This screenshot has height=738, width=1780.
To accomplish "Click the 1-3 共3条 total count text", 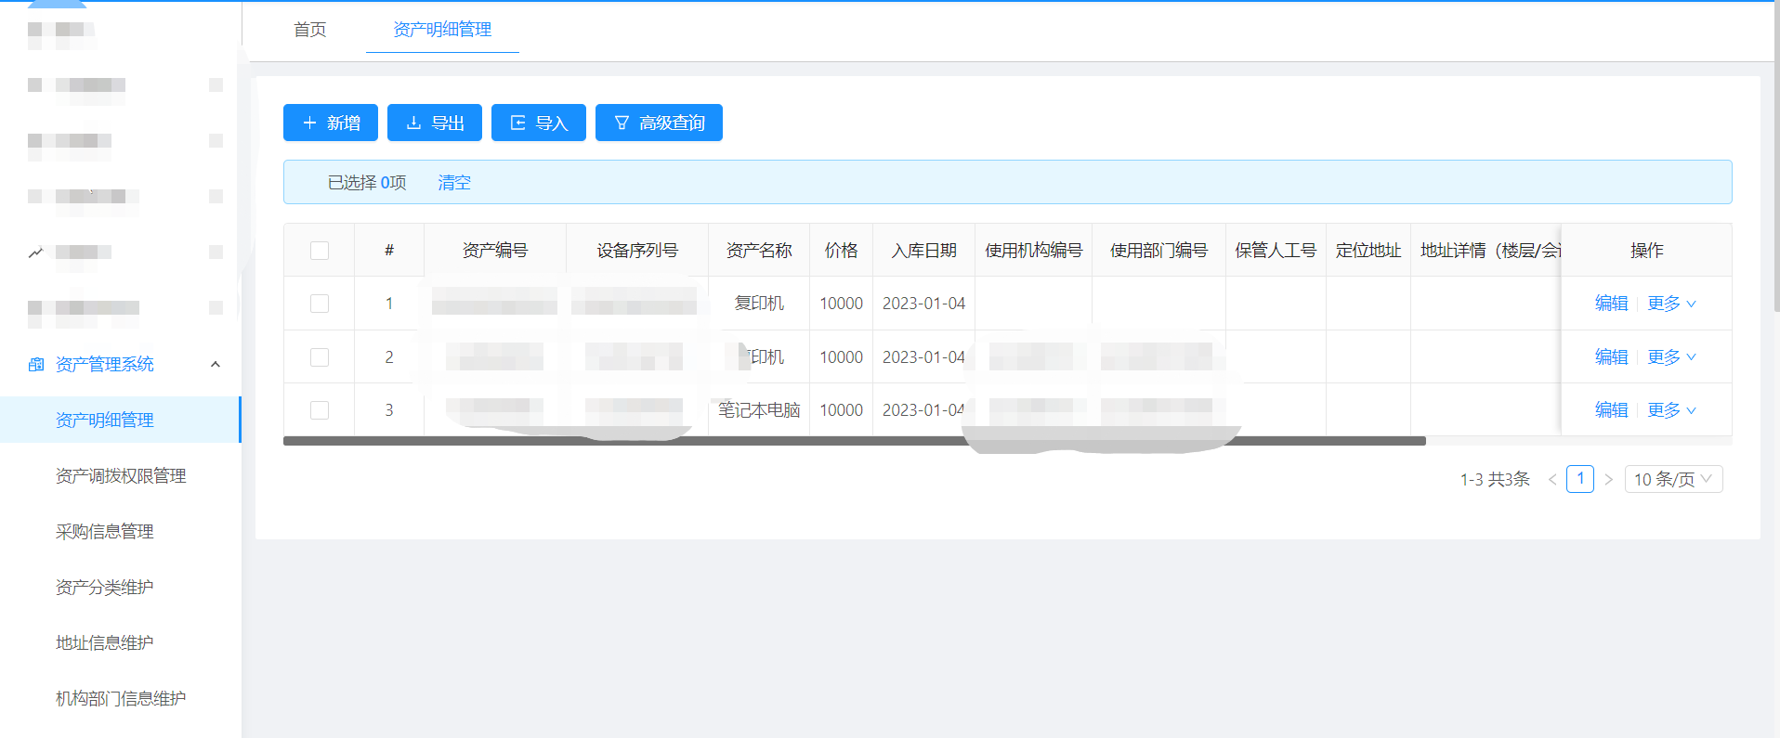I will click(1495, 479).
